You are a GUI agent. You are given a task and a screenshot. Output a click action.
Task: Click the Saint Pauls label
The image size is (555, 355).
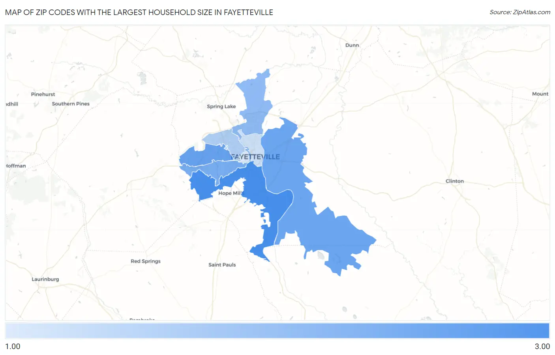click(222, 265)
